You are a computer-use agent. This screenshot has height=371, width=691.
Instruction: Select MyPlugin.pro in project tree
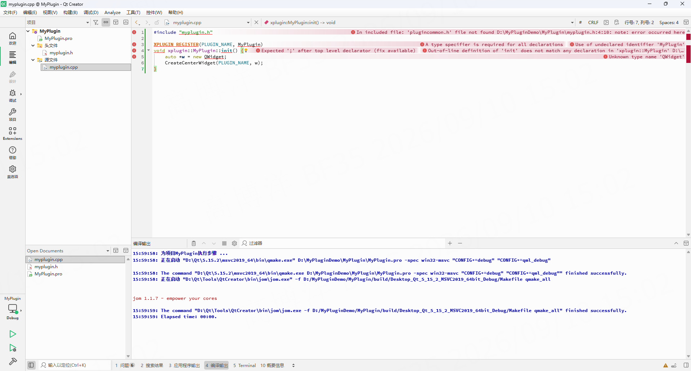(x=58, y=38)
